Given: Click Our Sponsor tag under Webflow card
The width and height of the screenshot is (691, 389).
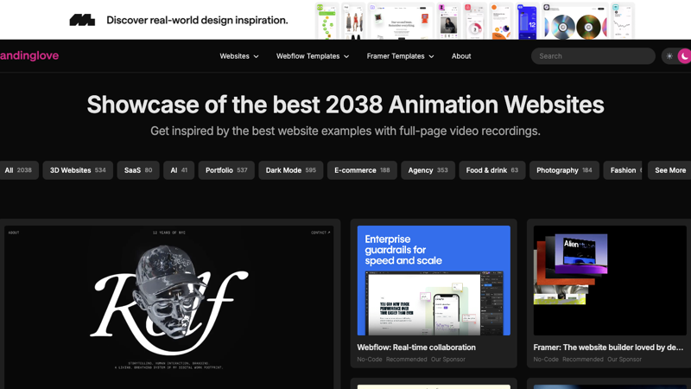Looking at the screenshot, I should pyautogui.click(x=447, y=360).
